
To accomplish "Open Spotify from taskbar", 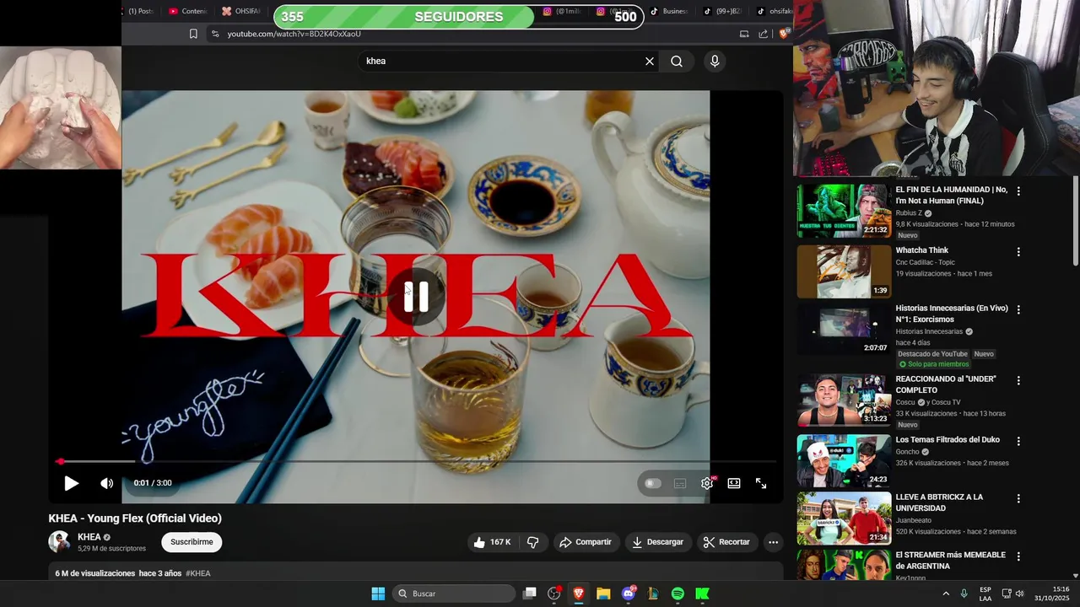I will point(678,594).
